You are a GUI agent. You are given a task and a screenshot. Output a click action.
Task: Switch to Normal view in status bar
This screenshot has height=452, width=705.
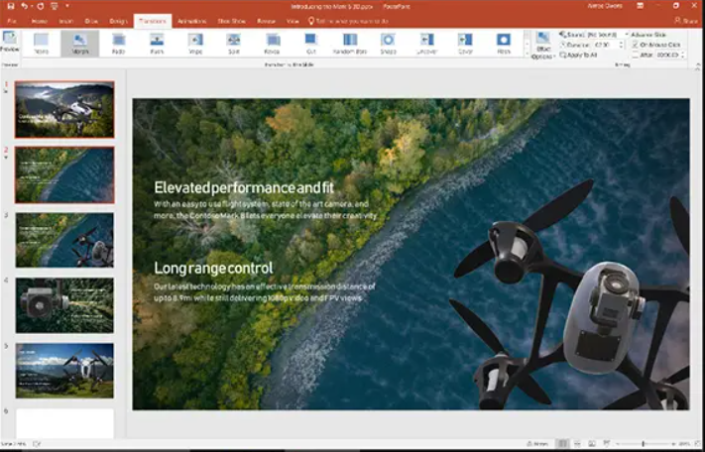coord(562,444)
